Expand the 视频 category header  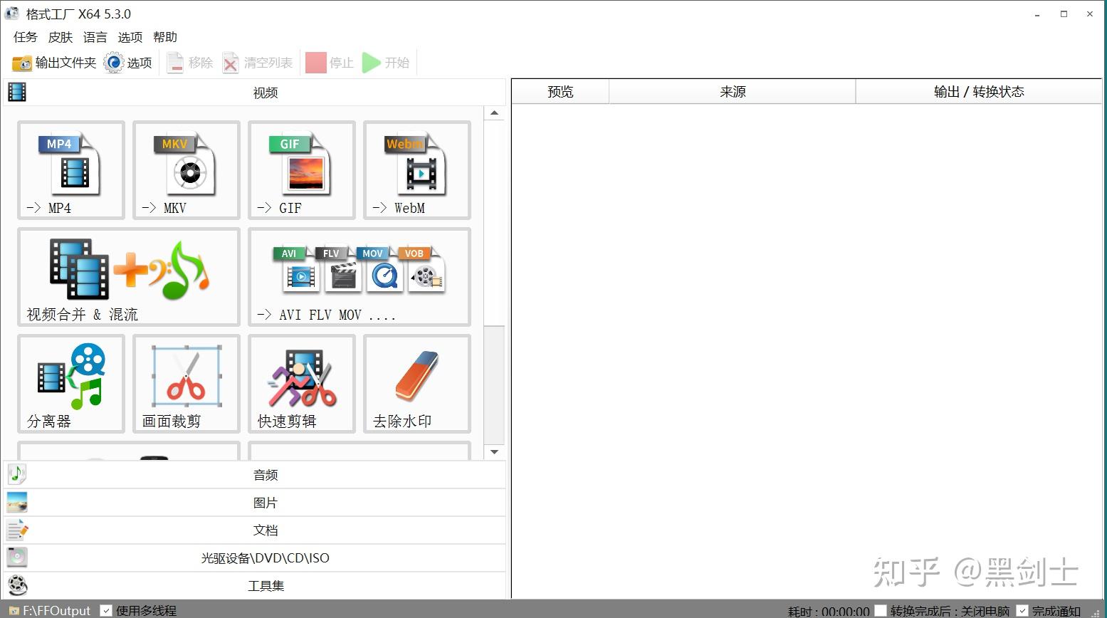pos(255,93)
